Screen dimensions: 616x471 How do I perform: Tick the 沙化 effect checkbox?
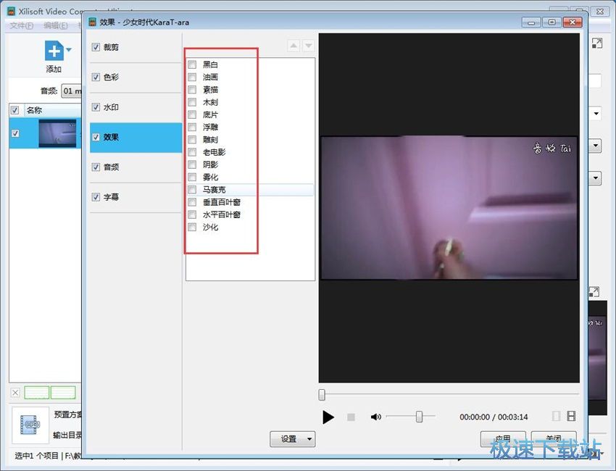coord(192,227)
